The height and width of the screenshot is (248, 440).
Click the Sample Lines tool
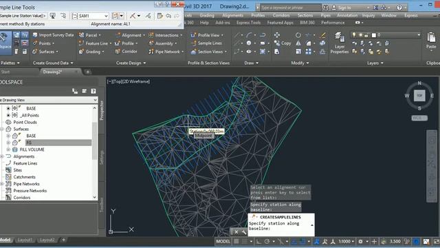tap(206, 43)
